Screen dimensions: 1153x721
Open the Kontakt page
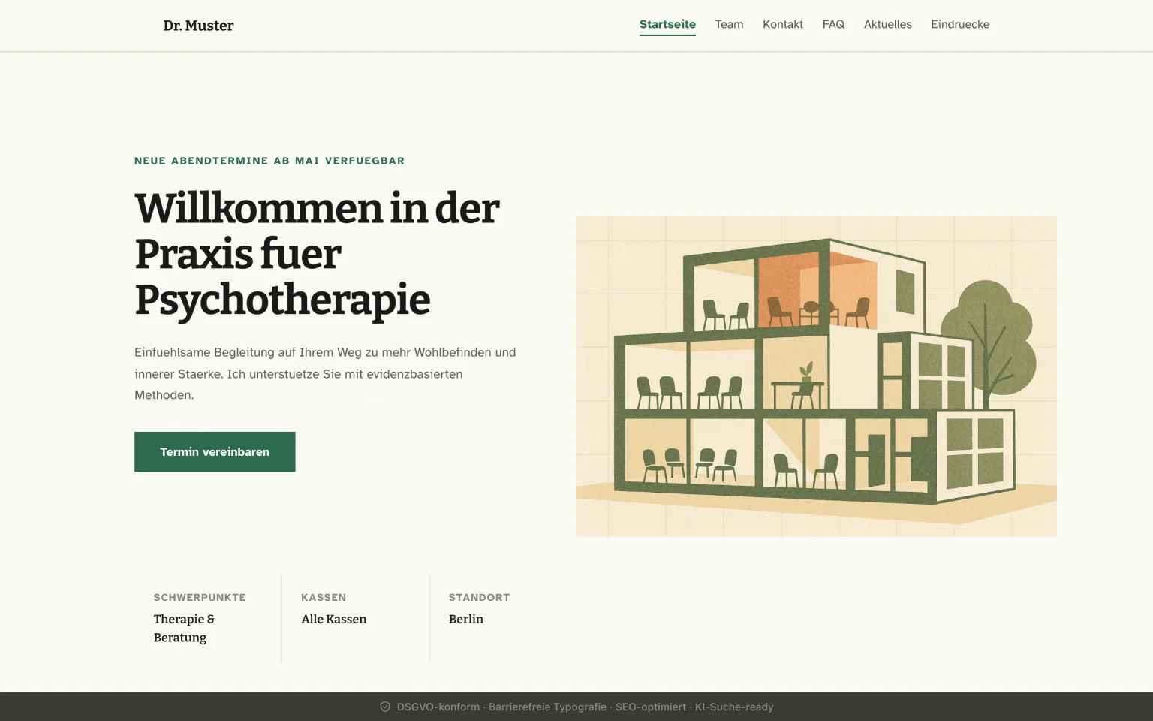click(782, 24)
